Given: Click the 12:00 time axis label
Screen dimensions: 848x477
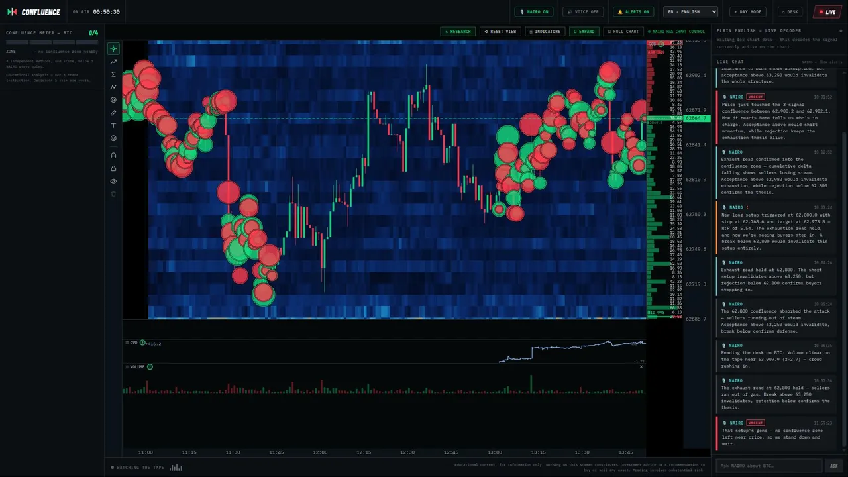Looking at the screenshot, I should click(x=320, y=452).
